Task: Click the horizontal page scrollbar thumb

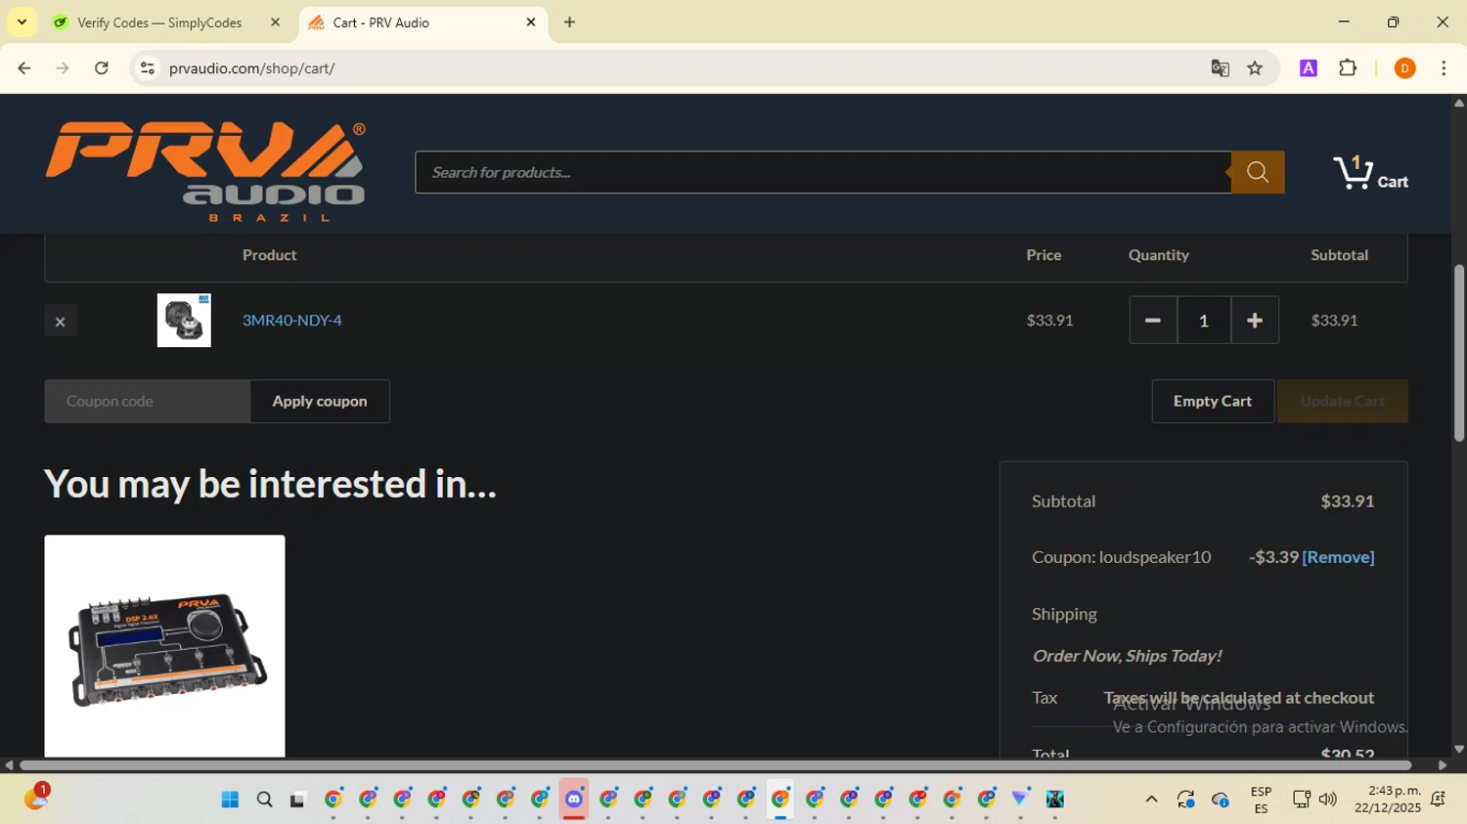Action: point(715,765)
